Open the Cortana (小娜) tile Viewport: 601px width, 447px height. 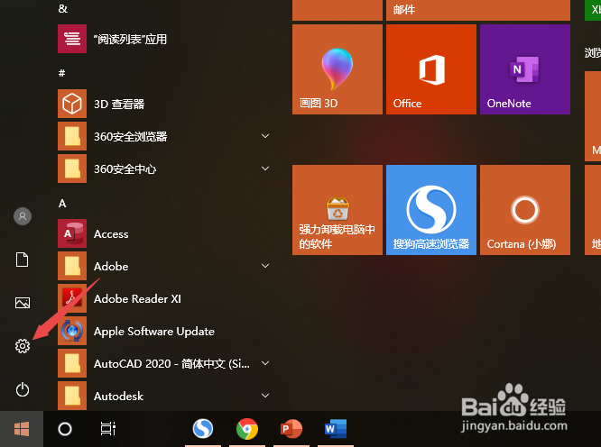pyautogui.click(x=525, y=210)
